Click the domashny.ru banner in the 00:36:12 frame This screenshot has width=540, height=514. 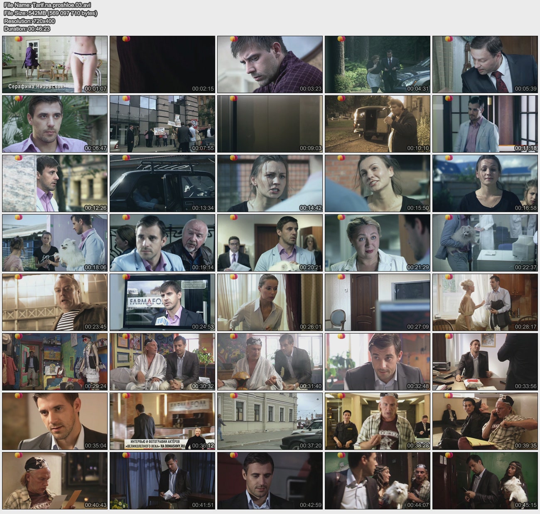pos(156,443)
